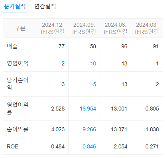Click the 2024.12. IFRS연결 column header
The height and width of the screenshot is (158, 165).
pyautogui.click(x=53, y=28)
